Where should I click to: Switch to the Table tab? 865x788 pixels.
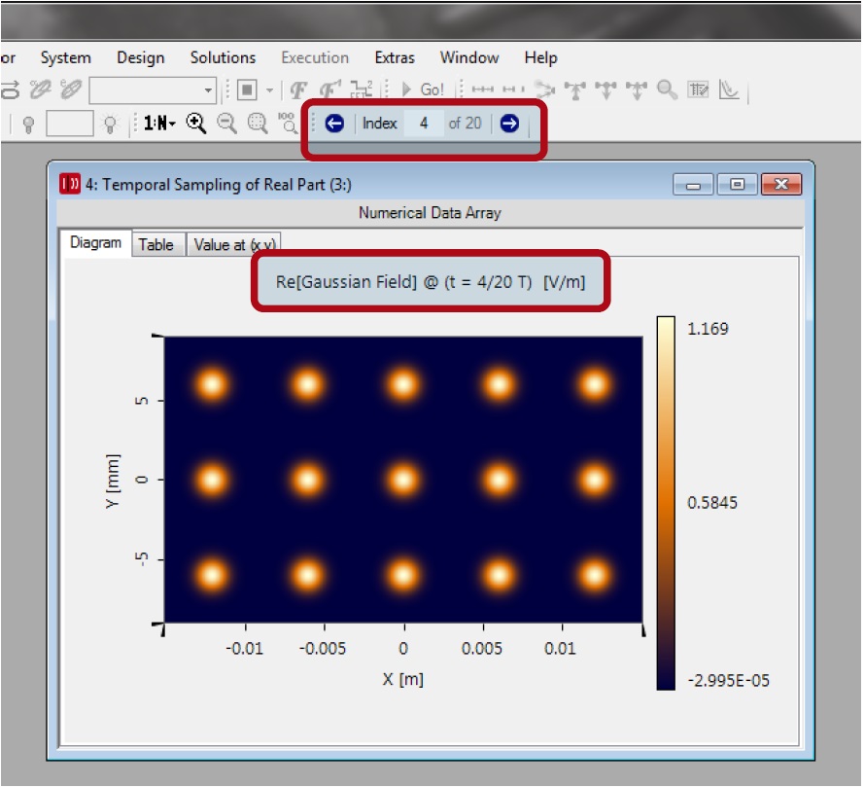pos(156,244)
